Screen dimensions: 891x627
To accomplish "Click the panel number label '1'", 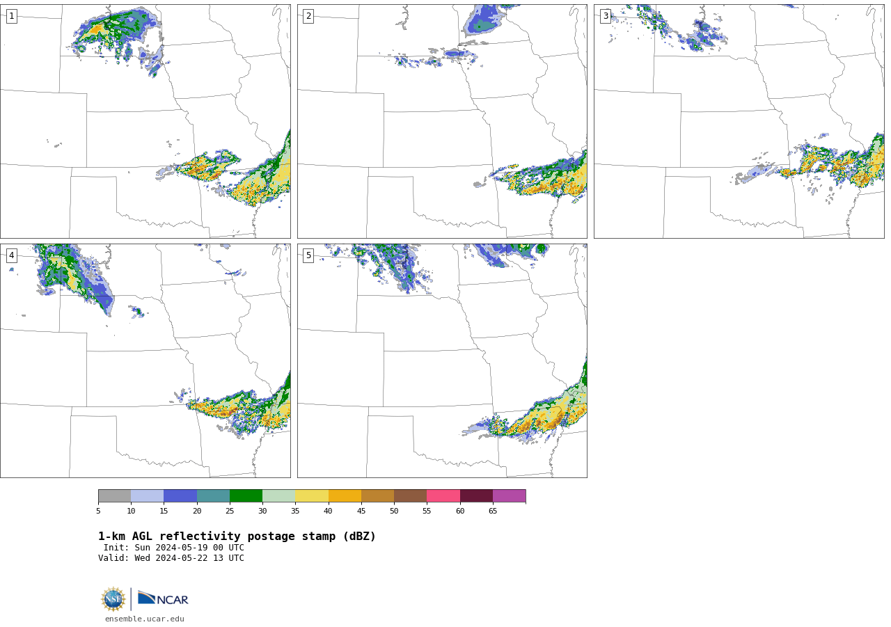I will (11, 16).
